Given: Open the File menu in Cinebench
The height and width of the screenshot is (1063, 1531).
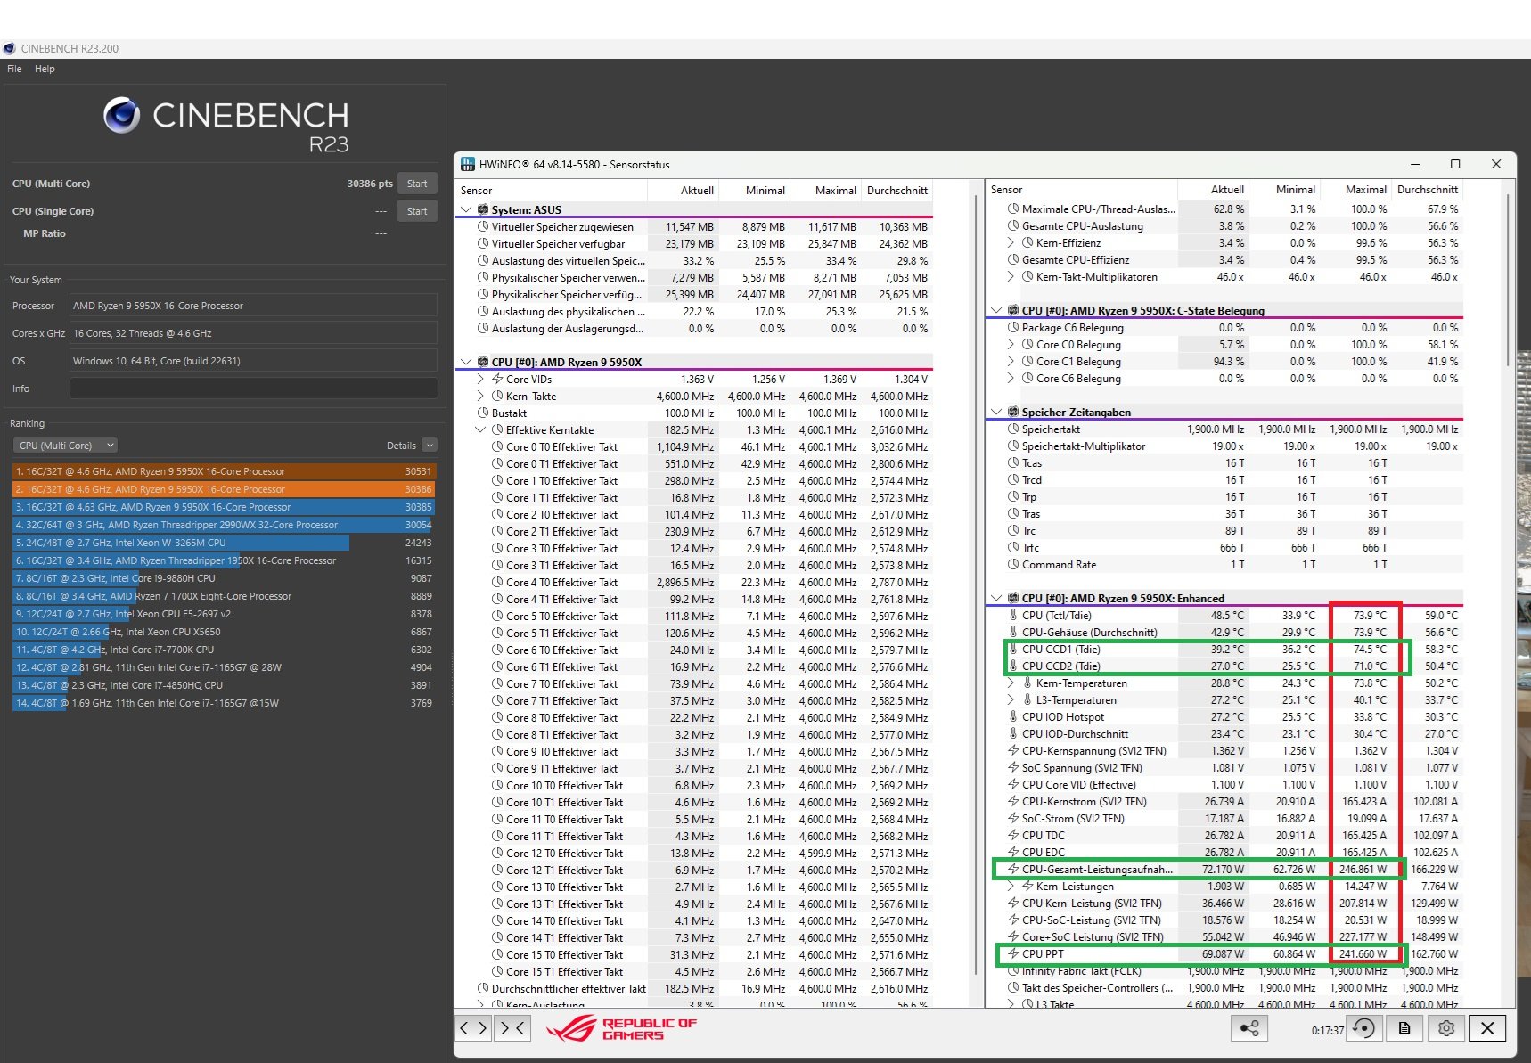Looking at the screenshot, I should 14,69.
